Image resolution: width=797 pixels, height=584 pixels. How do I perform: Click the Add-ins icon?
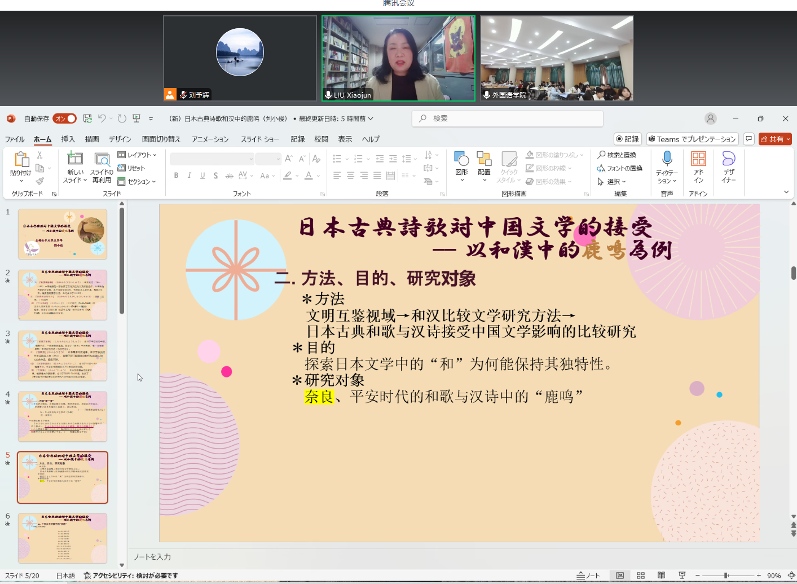pos(698,159)
